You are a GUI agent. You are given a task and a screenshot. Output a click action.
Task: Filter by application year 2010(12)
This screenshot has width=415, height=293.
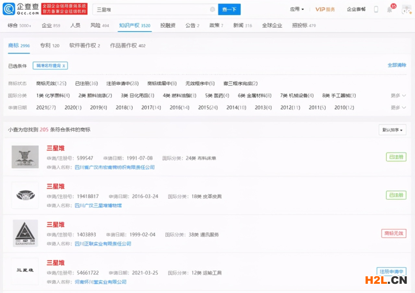344,108
